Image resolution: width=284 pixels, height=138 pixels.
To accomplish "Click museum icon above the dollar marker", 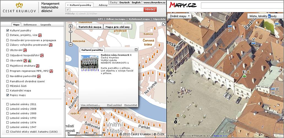I will [x=178, y=115].
